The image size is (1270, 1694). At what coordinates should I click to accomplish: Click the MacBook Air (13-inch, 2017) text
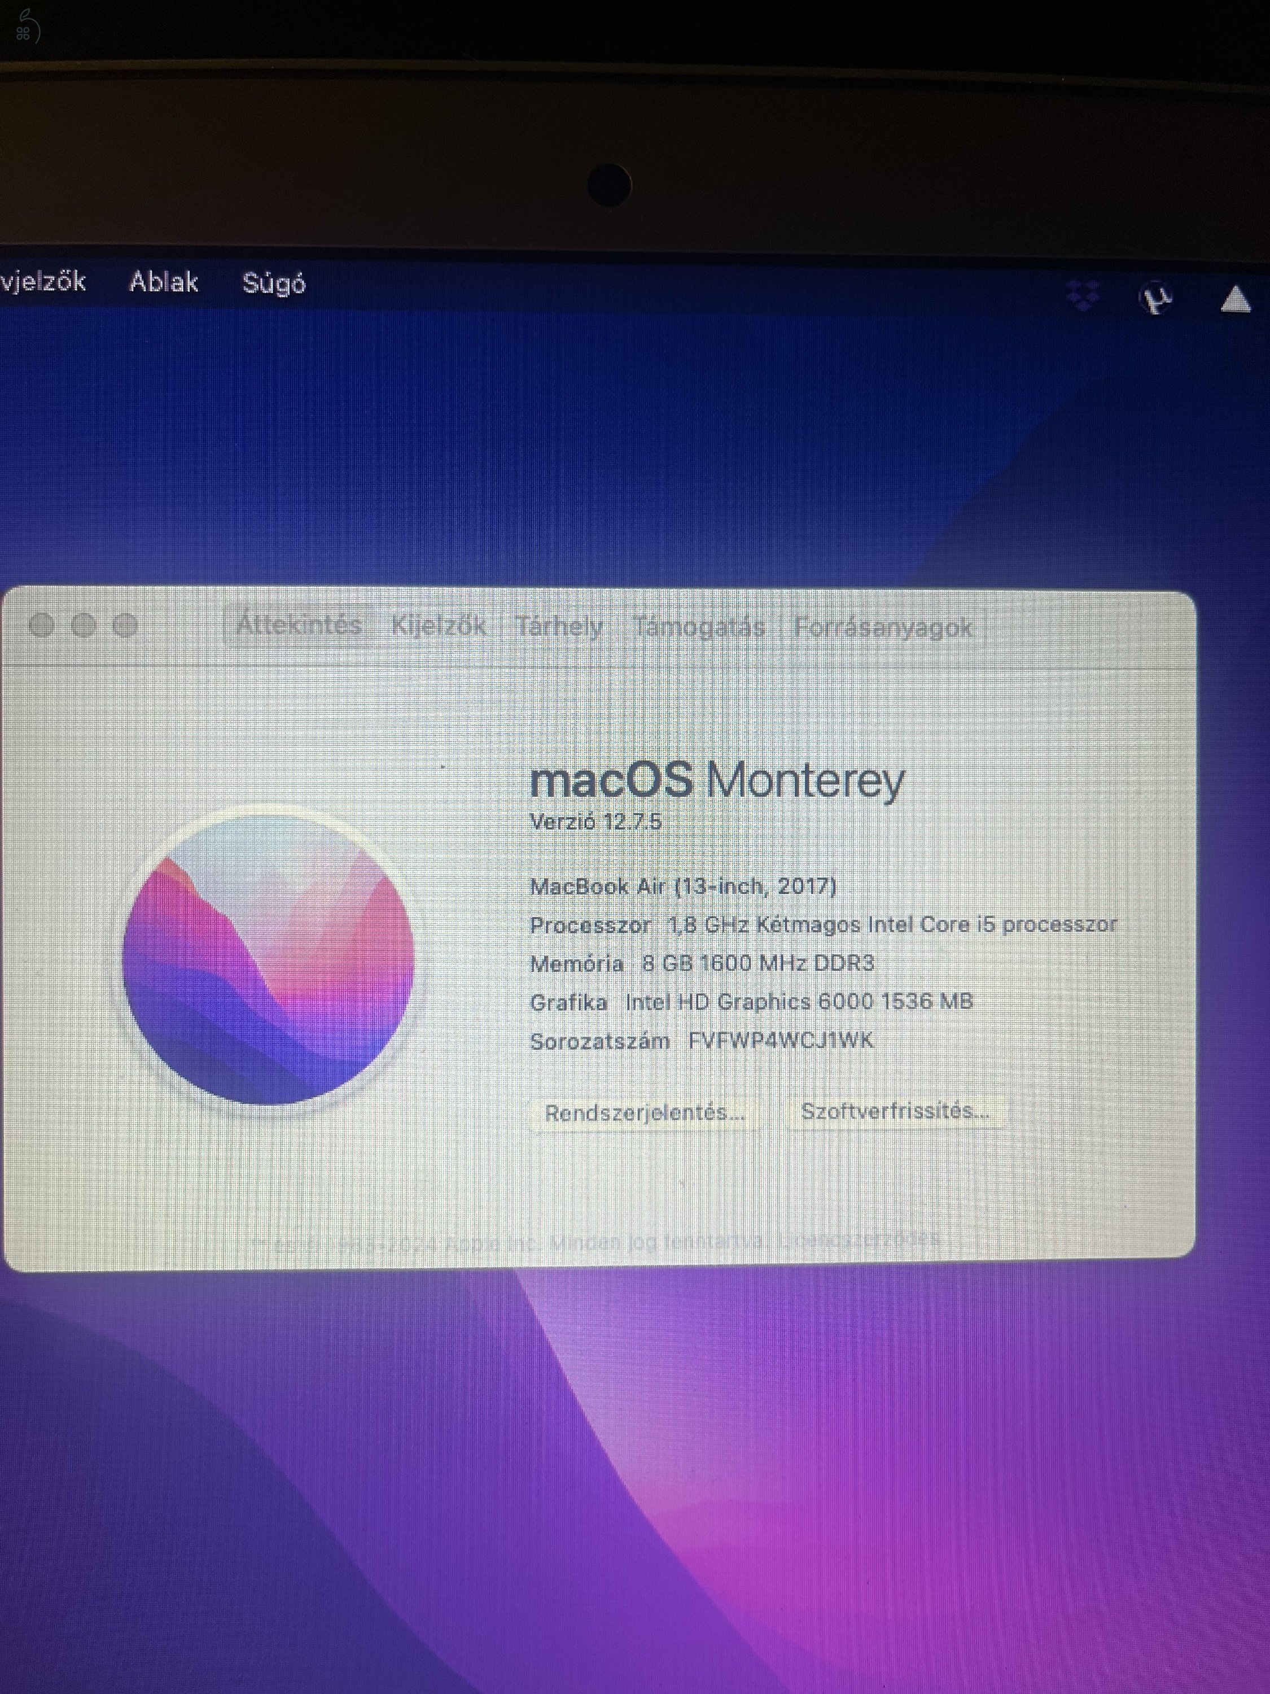(683, 886)
